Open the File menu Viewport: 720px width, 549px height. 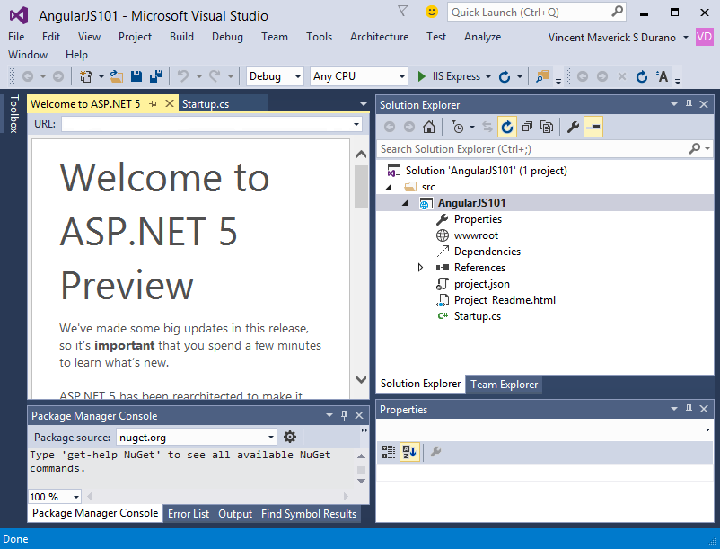[16, 37]
